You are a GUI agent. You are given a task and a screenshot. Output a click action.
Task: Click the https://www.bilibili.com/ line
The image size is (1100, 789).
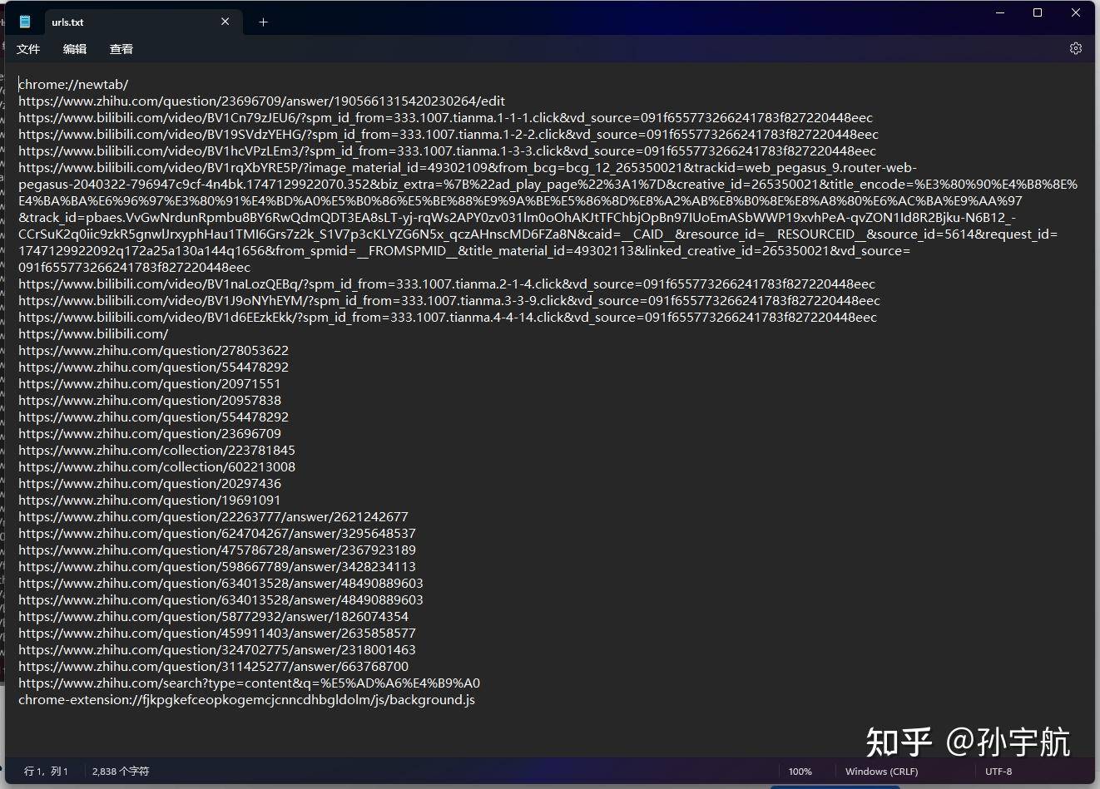pyautogui.click(x=93, y=333)
